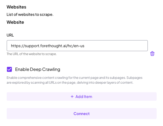Screen dimensions: 163x126
Task: Click 'List of websites to scrape' description
Action: click(x=30, y=15)
